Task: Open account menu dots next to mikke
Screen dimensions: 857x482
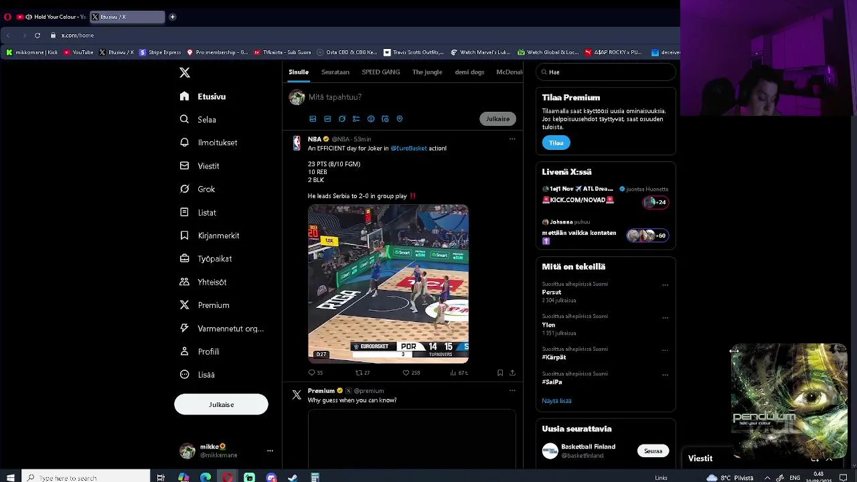Action: [x=270, y=451]
